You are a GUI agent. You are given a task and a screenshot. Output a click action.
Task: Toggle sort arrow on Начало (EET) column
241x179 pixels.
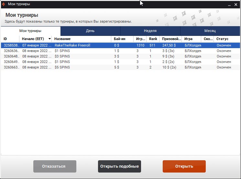(x=49, y=39)
